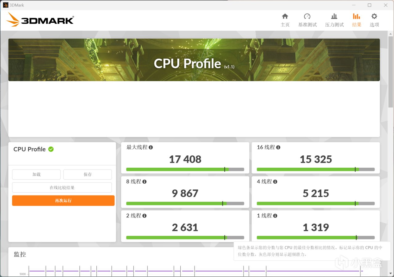Click the 1 线程 score progress bar
The height and width of the screenshot is (277, 394).
click(316, 237)
